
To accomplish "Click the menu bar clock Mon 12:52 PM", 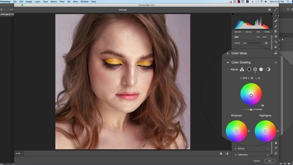I will tap(277, 1).
